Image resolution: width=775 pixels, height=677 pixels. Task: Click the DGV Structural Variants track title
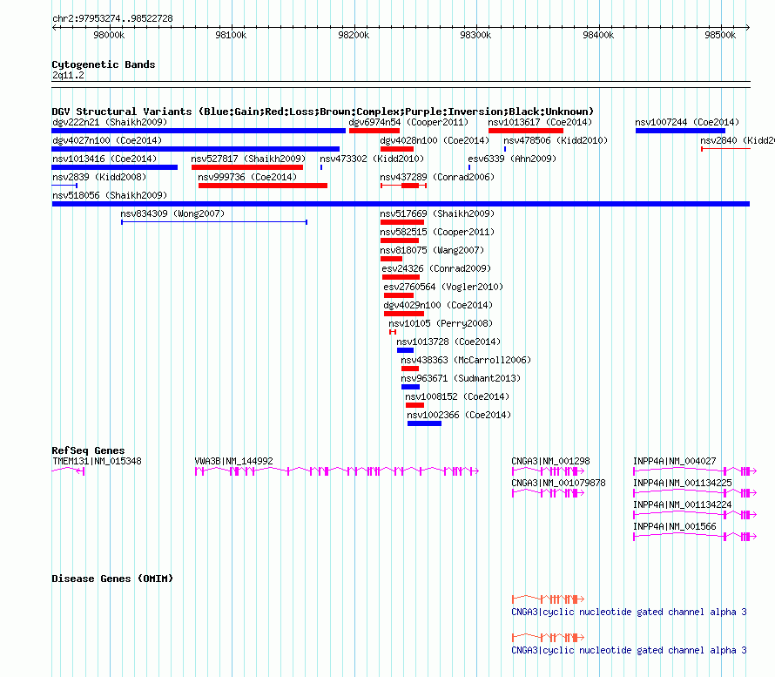[x=322, y=112]
